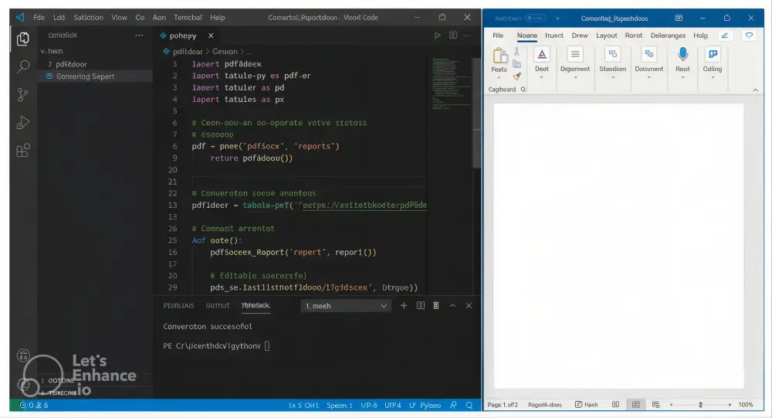Click the feedback person icon in VS Code status bar
This screenshot has width=772, height=418.
click(453, 405)
